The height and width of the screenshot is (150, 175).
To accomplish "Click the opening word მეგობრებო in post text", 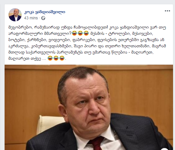I will tap(21, 27).
